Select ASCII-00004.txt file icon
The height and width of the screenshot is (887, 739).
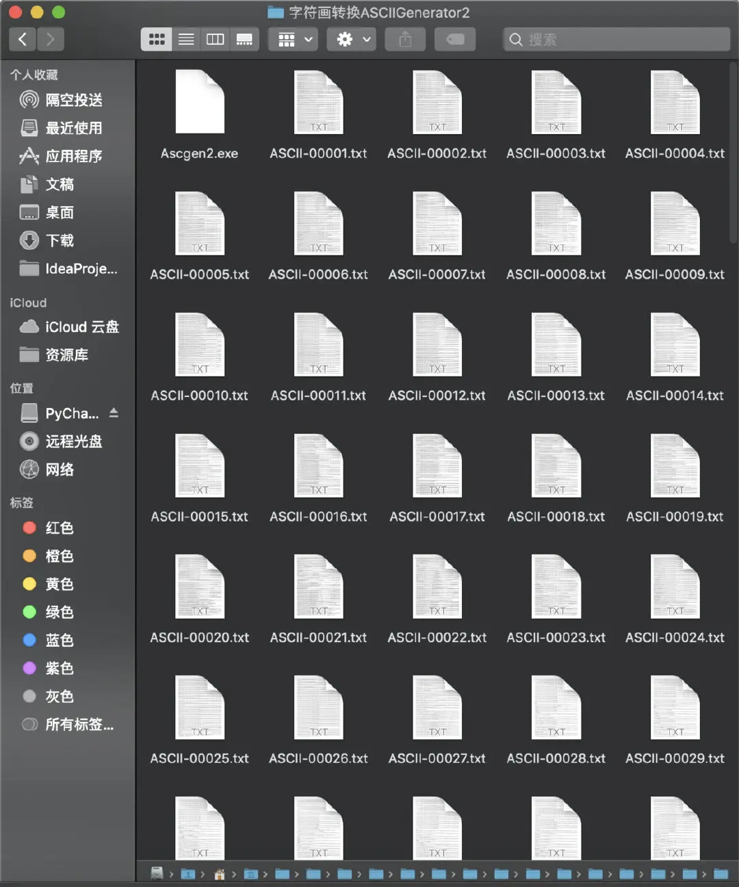(675, 101)
